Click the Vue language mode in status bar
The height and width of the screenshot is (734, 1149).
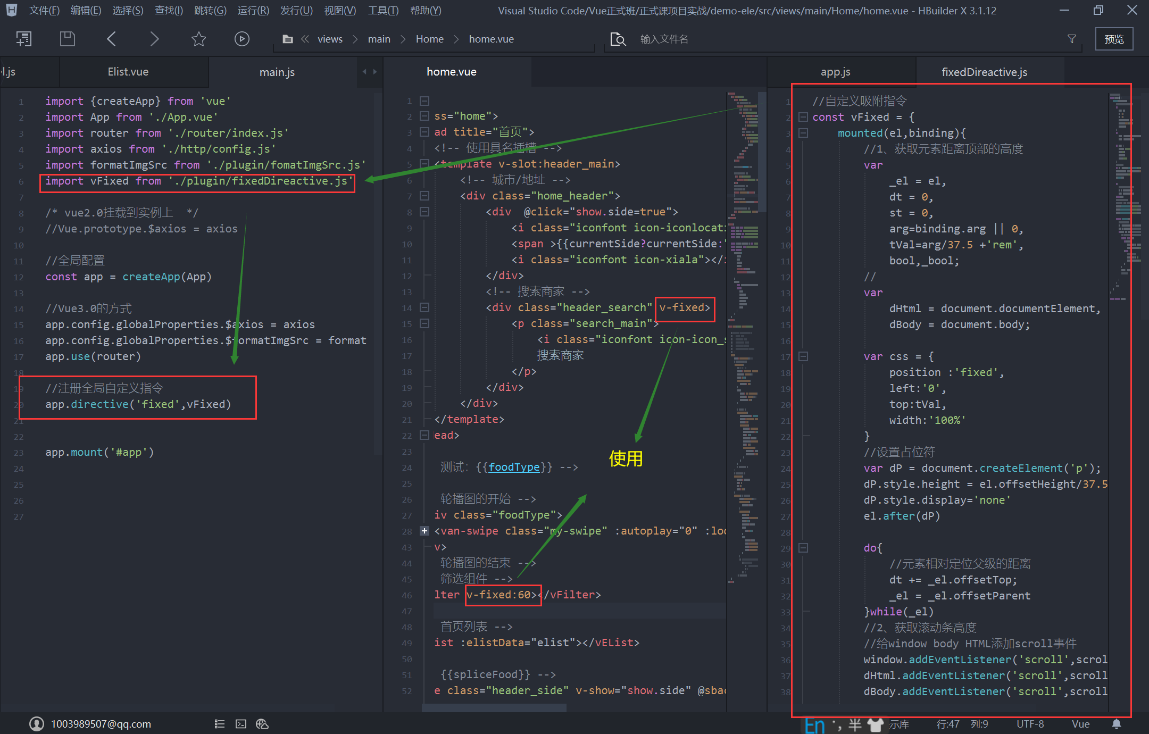click(x=1080, y=724)
